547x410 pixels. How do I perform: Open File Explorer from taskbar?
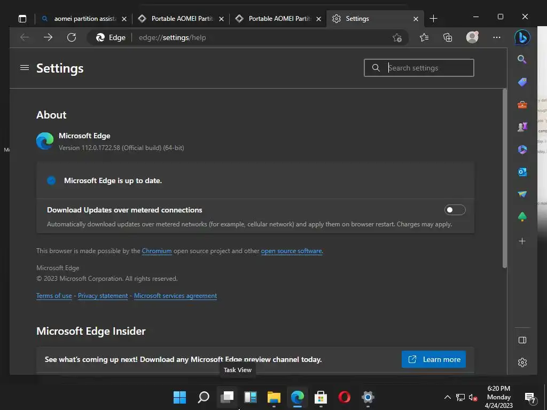274,397
